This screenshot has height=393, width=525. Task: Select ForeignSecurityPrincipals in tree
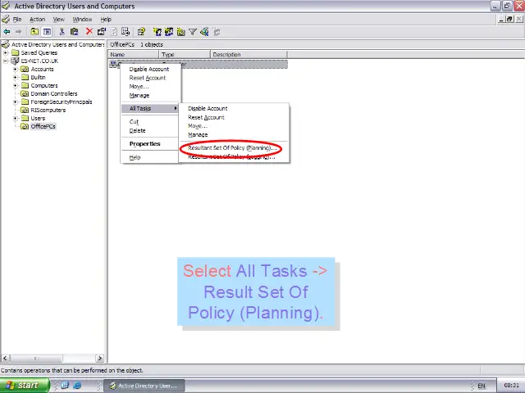62,102
